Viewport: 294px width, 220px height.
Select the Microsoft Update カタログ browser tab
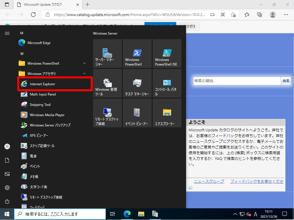point(48,5)
